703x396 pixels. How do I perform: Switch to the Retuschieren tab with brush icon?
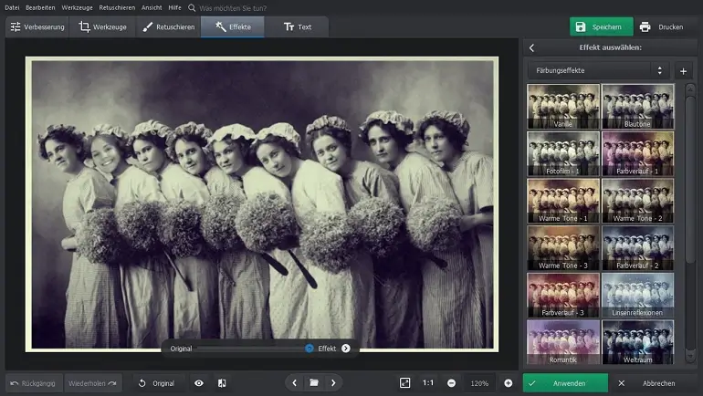tap(169, 26)
